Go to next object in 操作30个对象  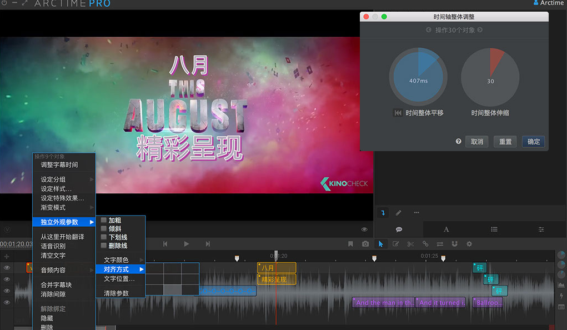tap(480, 29)
